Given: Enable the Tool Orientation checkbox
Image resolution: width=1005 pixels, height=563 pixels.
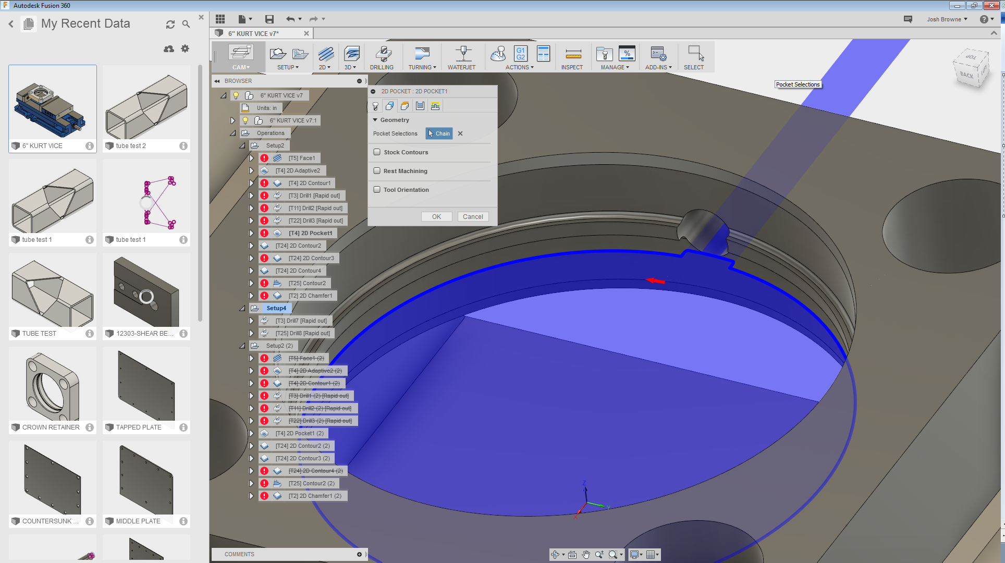Looking at the screenshot, I should coord(377,190).
